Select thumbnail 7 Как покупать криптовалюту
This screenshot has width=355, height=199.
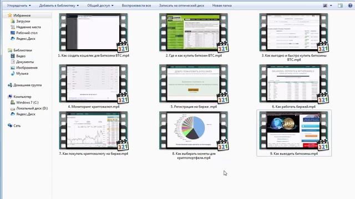[93, 130]
